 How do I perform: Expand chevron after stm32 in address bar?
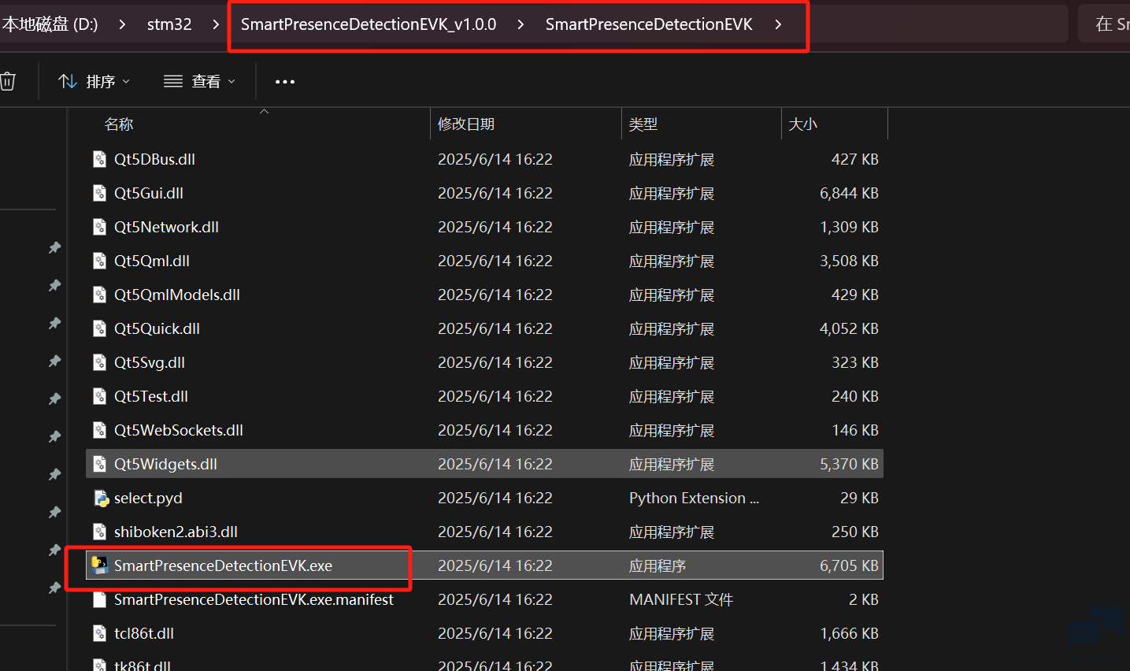click(216, 24)
